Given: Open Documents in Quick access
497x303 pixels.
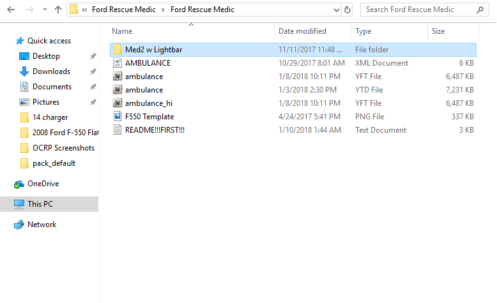Looking at the screenshot, I should [52, 87].
